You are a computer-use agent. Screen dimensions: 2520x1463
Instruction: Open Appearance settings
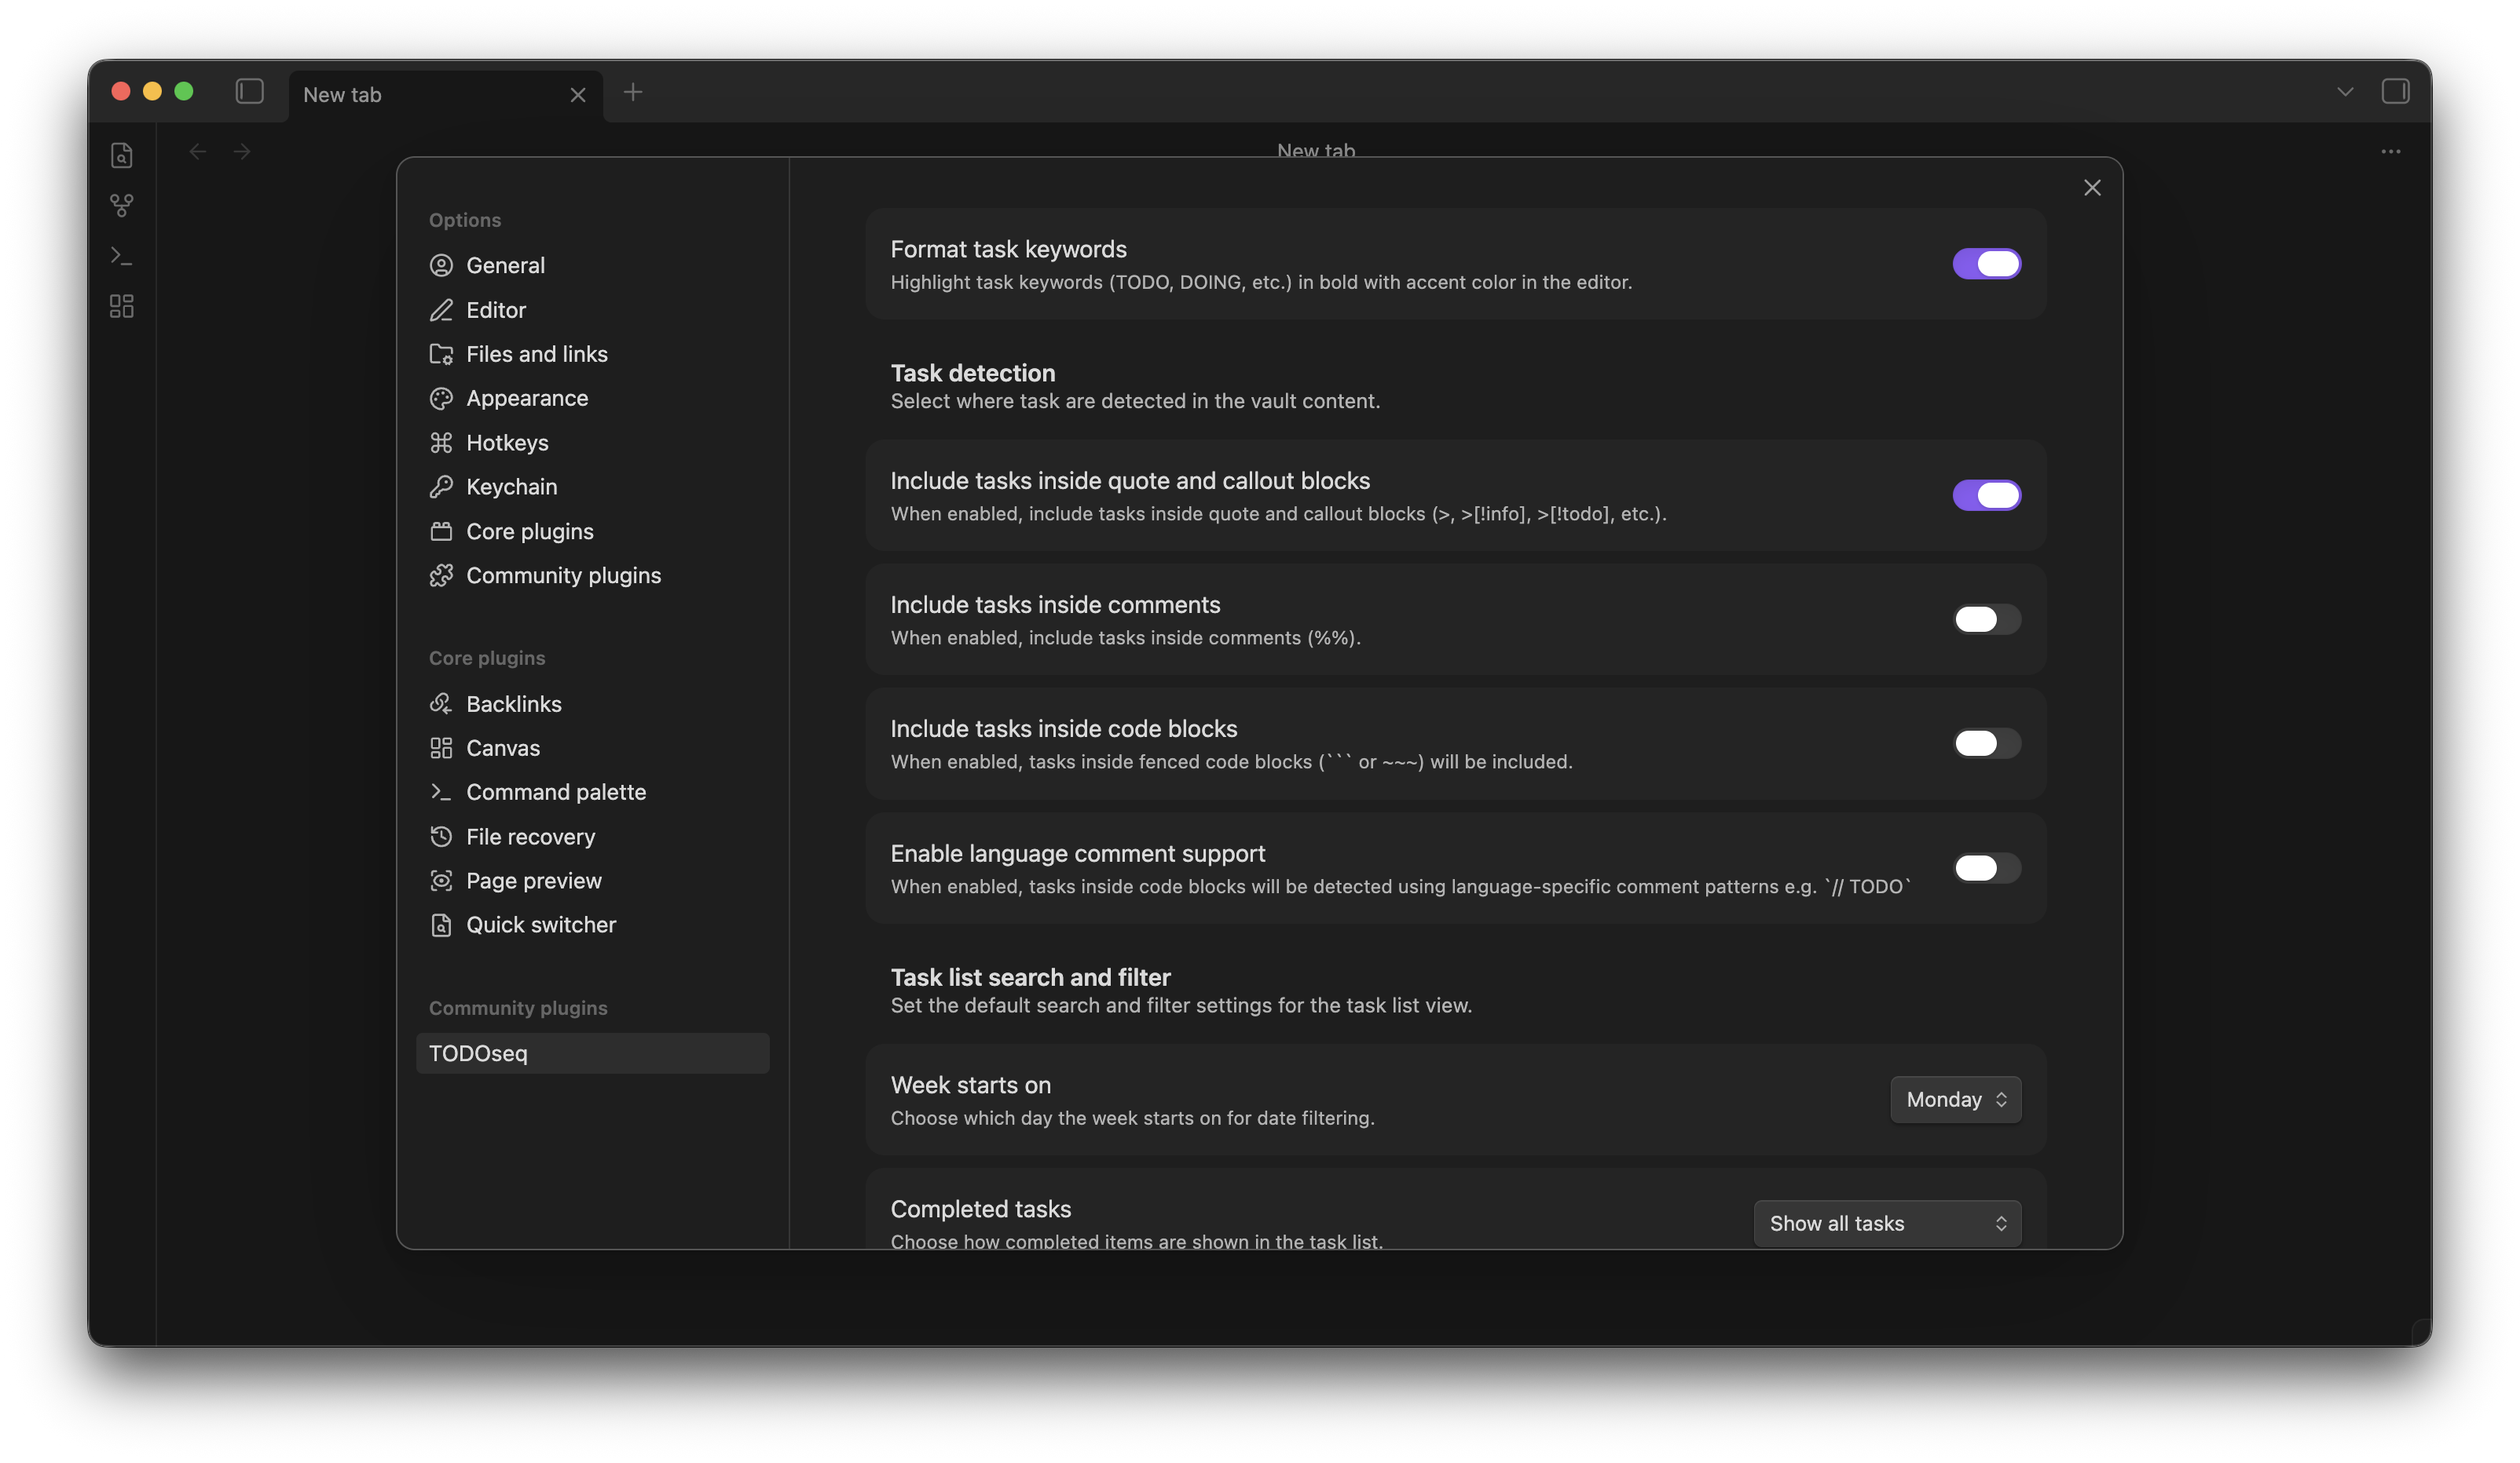[x=527, y=398]
